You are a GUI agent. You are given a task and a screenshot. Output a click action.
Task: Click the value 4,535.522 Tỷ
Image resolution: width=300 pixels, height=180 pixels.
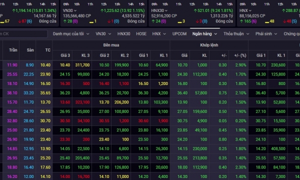coord(133,16)
